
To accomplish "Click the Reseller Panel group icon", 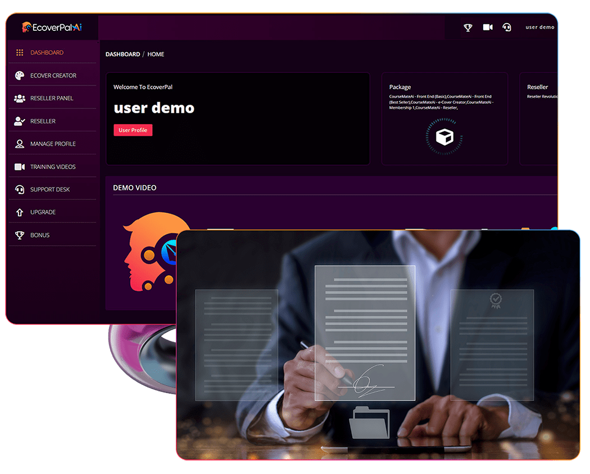I will tap(20, 98).
